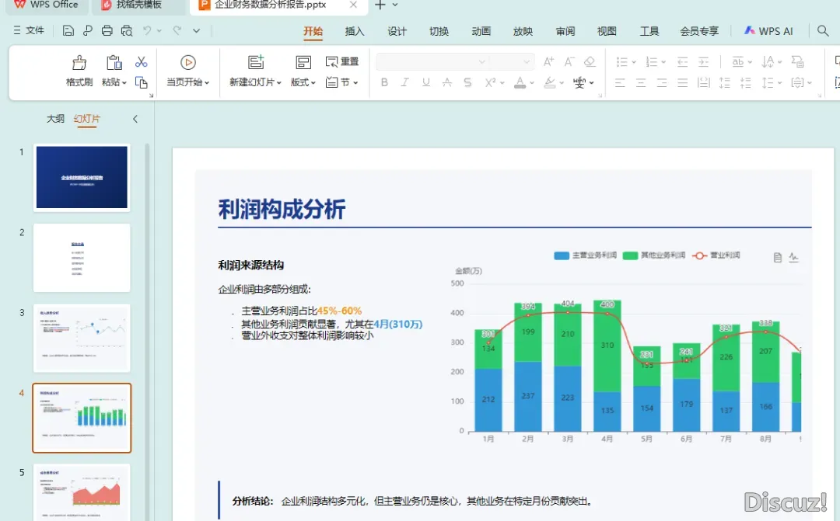The height and width of the screenshot is (521, 840).
Task: Toggle underline formatting
Action: click(426, 82)
